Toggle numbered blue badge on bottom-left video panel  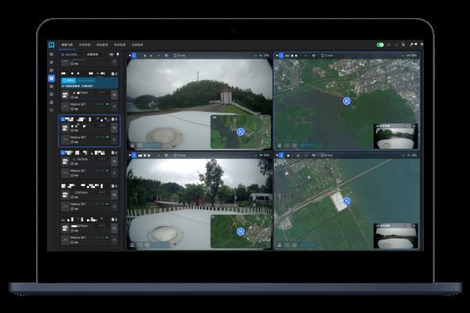point(132,155)
